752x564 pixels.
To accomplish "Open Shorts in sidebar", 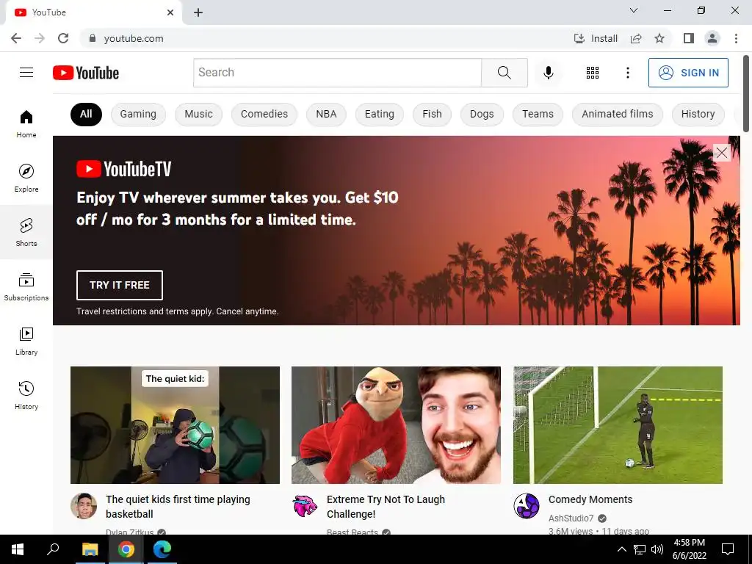I will [26, 232].
